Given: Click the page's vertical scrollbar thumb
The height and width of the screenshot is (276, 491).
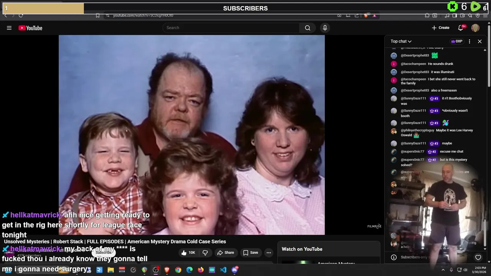Looking at the screenshot, I should coord(489,57).
